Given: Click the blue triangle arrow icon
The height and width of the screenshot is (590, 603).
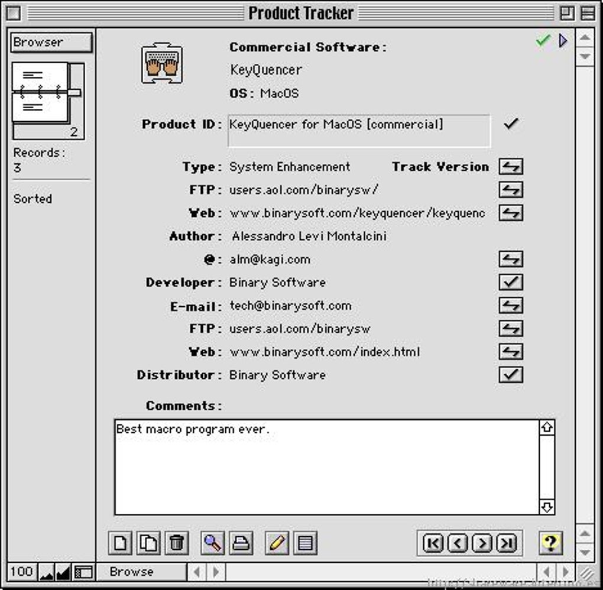Looking at the screenshot, I should point(563,40).
